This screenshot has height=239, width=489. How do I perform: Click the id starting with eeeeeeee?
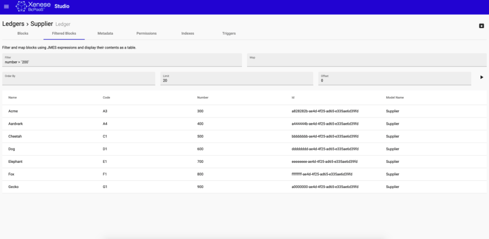pyautogui.click(x=324, y=162)
